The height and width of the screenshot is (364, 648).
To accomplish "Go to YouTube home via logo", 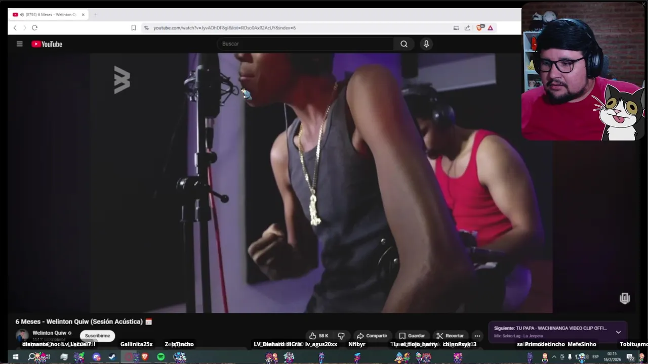I will pyautogui.click(x=47, y=44).
